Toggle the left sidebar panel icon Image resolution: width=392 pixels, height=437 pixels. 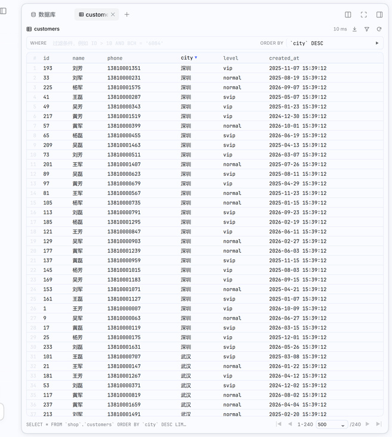(x=3, y=11)
